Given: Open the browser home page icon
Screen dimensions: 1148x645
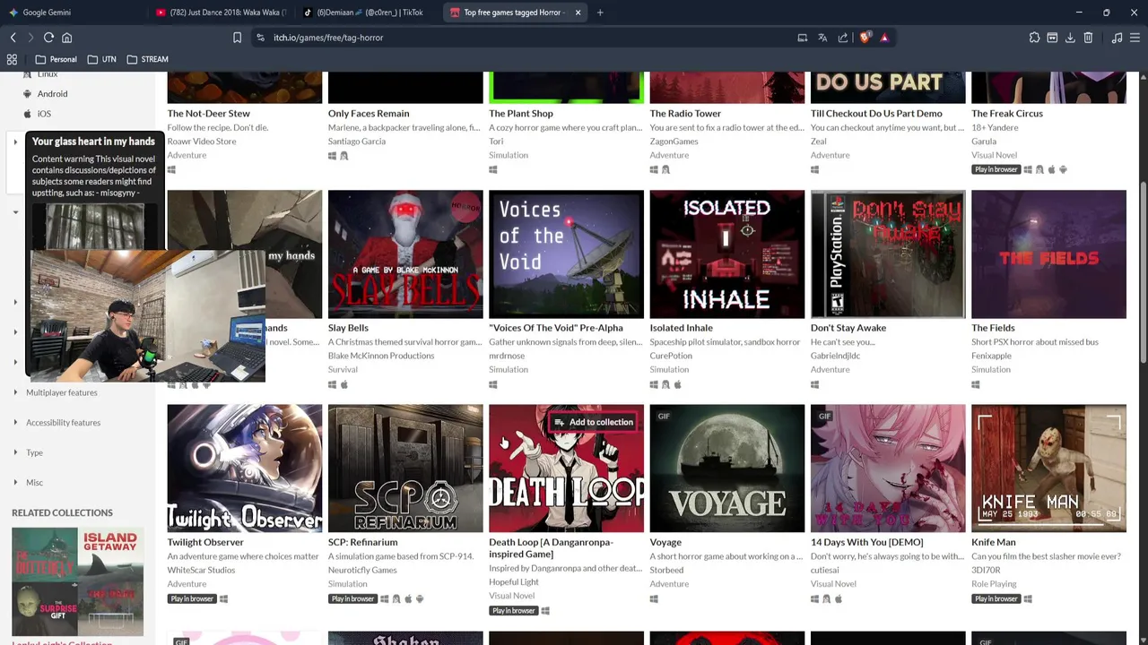Looking at the screenshot, I should [66, 38].
